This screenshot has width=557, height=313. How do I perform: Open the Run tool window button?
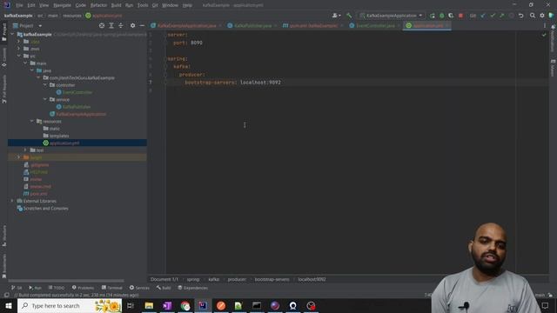pos(35,288)
